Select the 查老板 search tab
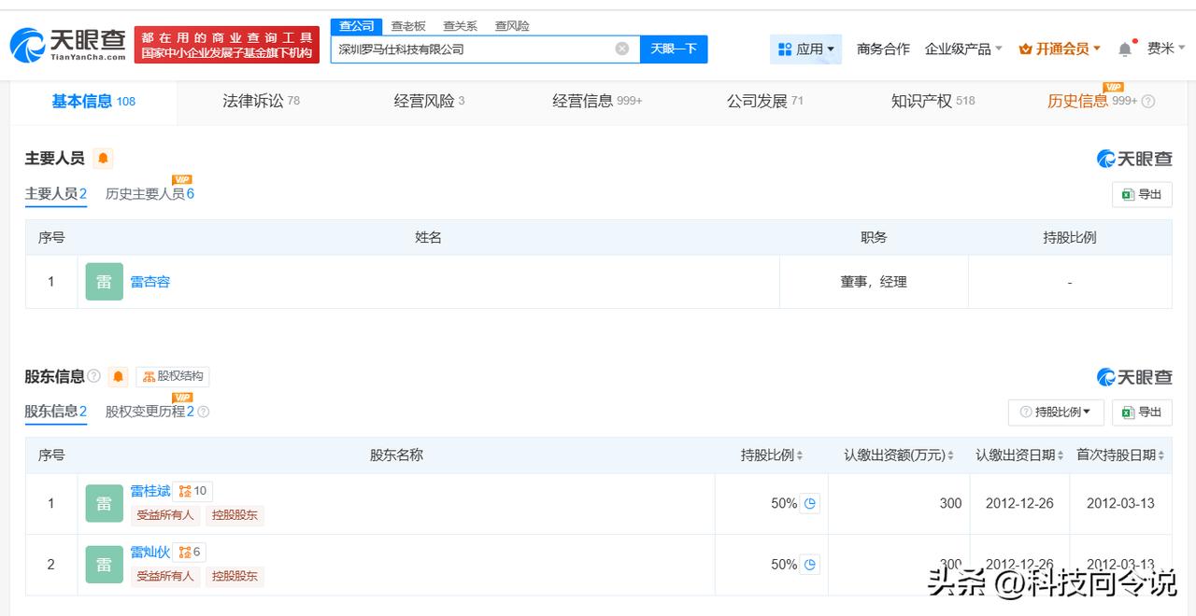This screenshot has width=1196, height=616. click(x=408, y=26)
